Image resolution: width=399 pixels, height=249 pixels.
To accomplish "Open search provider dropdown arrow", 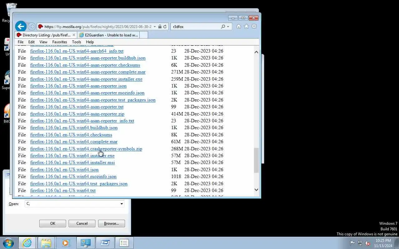I will (228, 27).
